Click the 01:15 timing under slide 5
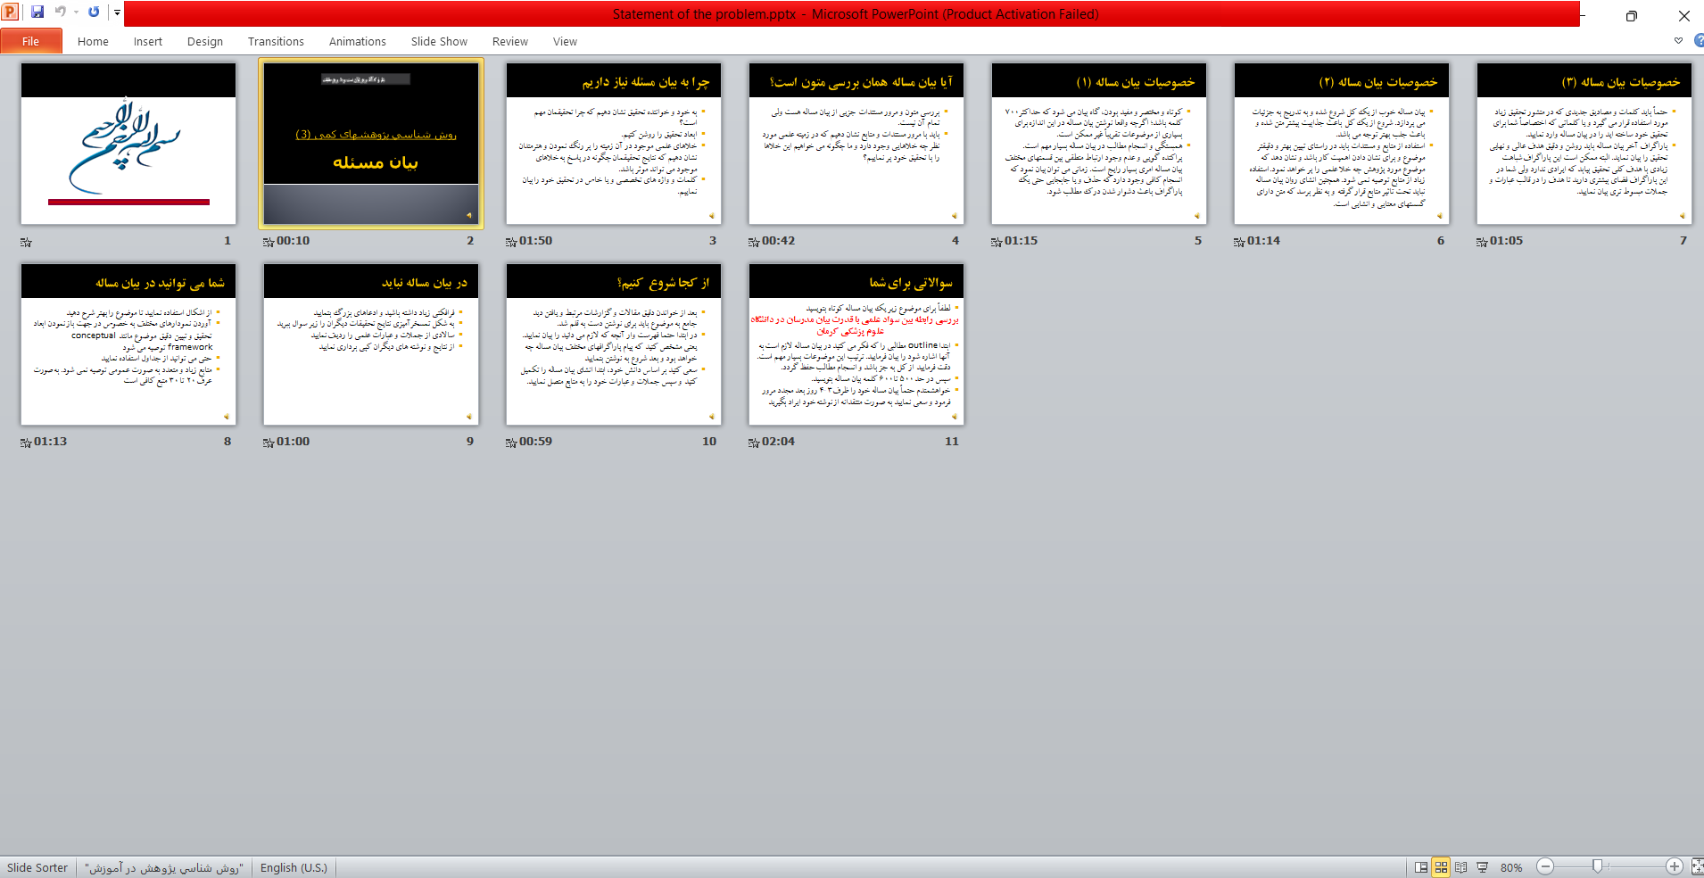 [x=1021, y=241]
